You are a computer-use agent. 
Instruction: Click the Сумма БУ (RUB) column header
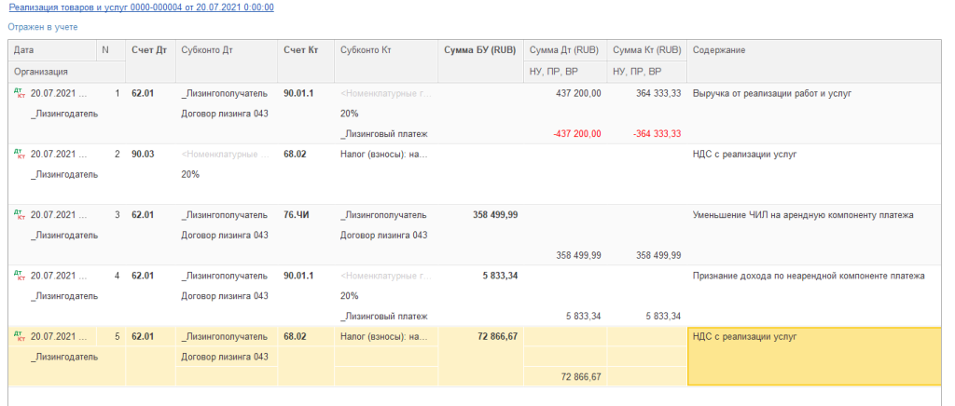pyautogui.click(x=479, y=49)
